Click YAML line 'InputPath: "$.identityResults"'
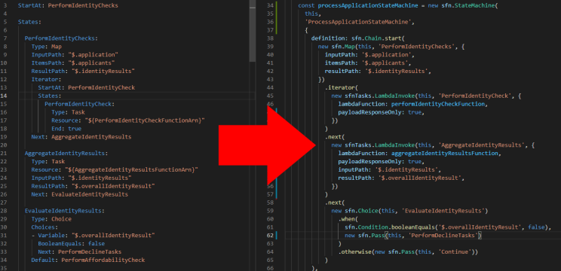561x271 pixels. point(81,178)
